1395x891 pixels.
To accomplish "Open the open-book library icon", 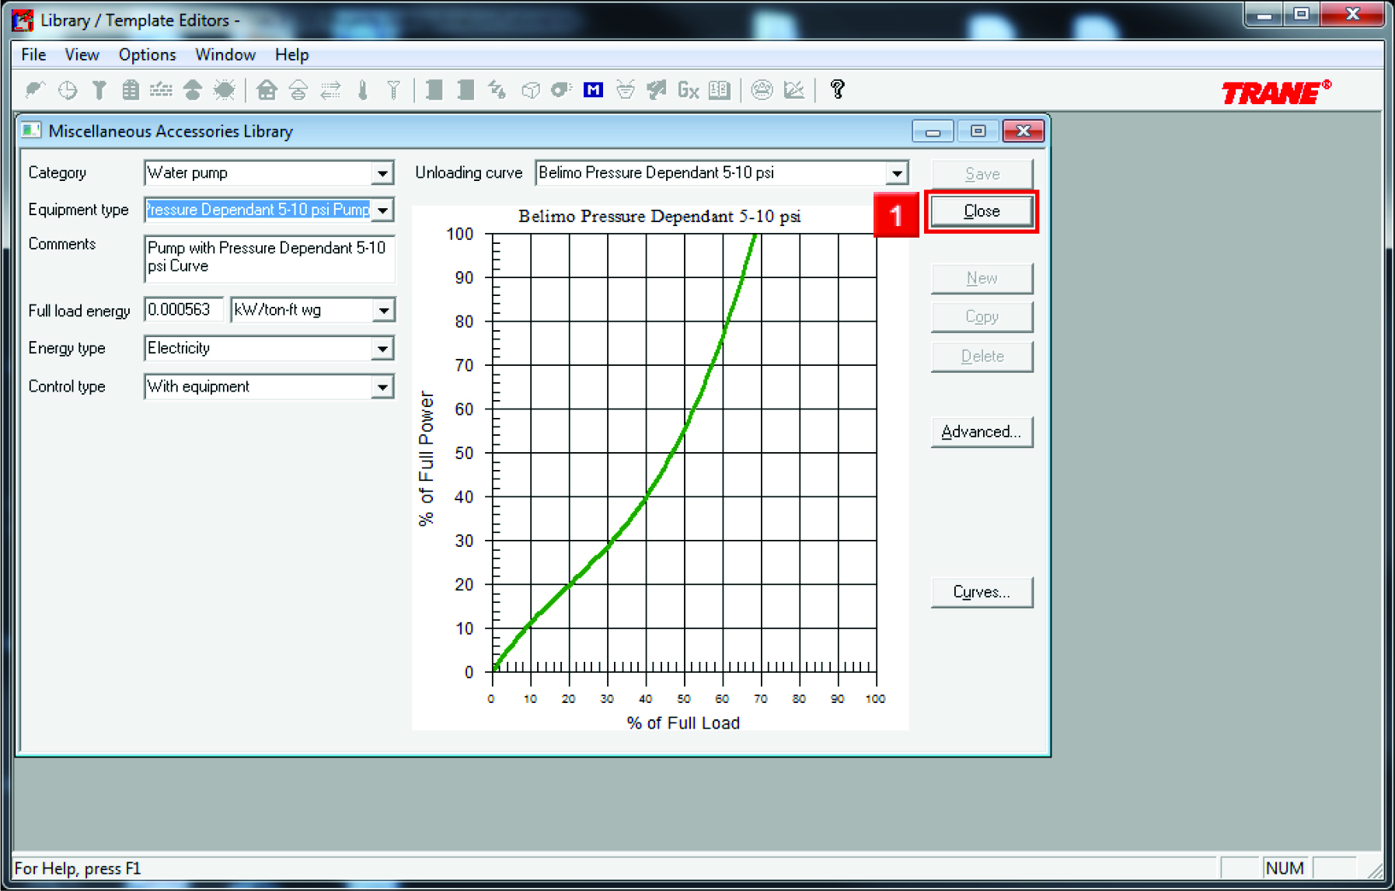I will (x=720, y=90).
